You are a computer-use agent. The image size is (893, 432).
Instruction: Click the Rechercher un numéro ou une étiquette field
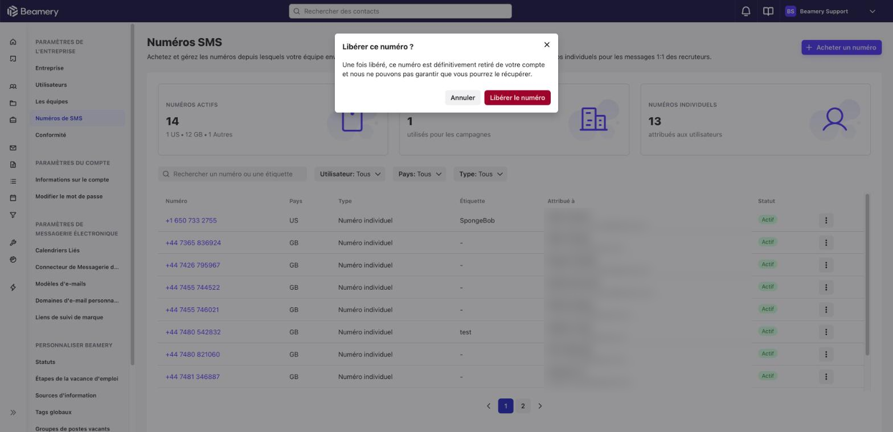(x=232, y=174)
